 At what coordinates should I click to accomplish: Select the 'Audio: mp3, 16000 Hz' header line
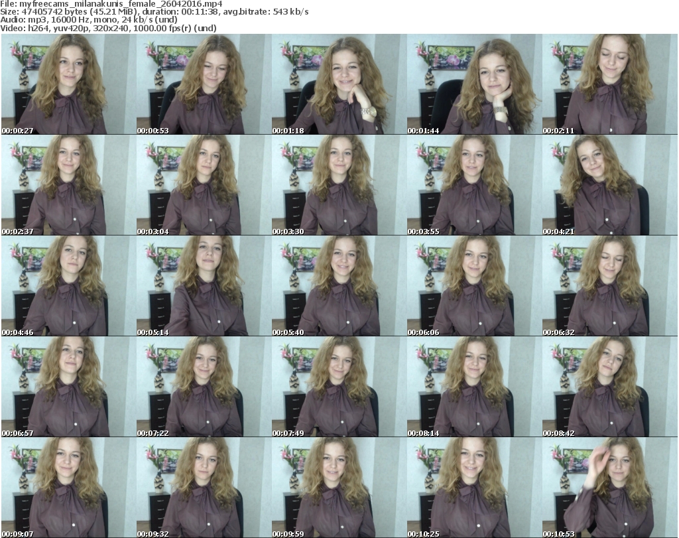pyautogui.click(x=89, y=20)
